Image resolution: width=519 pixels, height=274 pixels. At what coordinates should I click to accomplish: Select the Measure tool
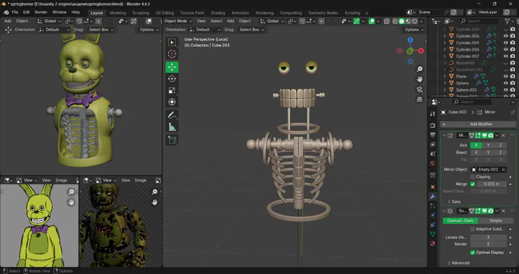click(172, 127)
